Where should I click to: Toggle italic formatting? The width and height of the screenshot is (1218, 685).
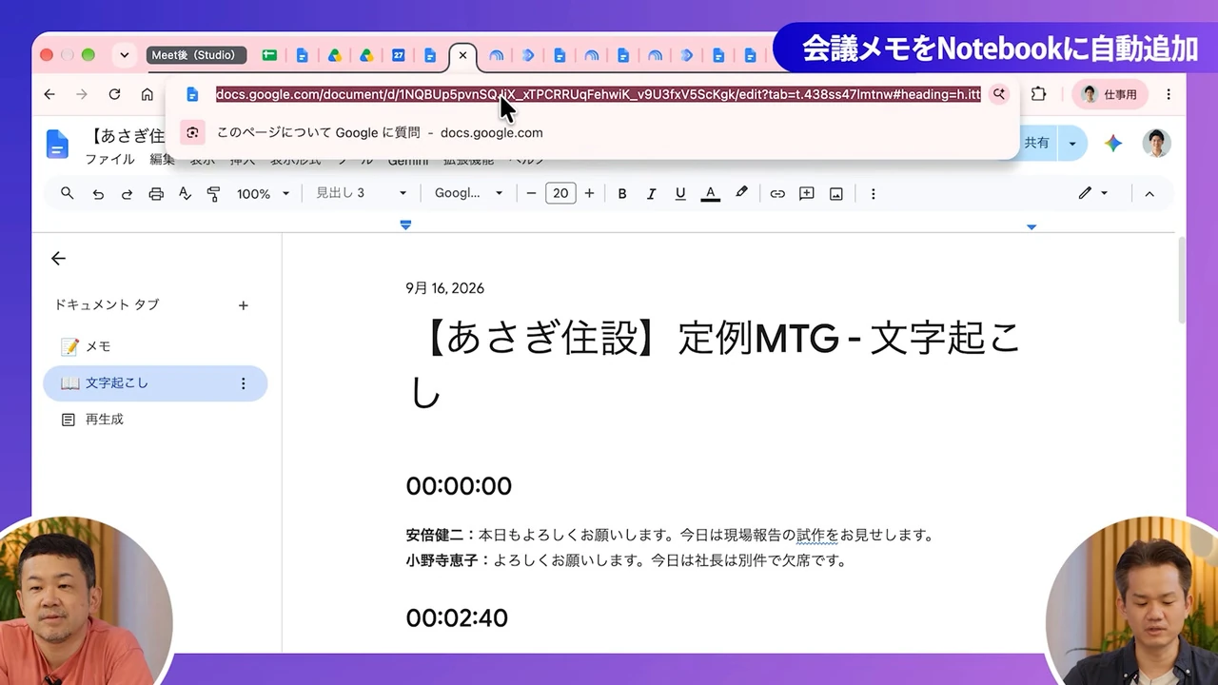[651, 193]
